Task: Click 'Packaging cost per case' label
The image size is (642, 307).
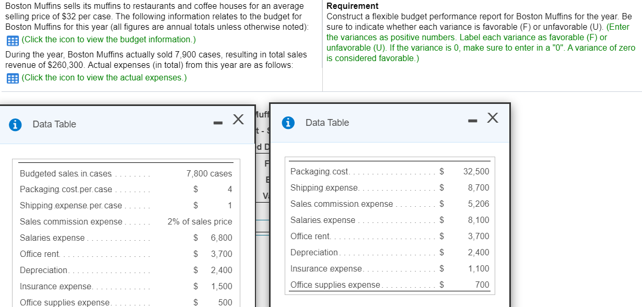Action: tap(66, 189)
